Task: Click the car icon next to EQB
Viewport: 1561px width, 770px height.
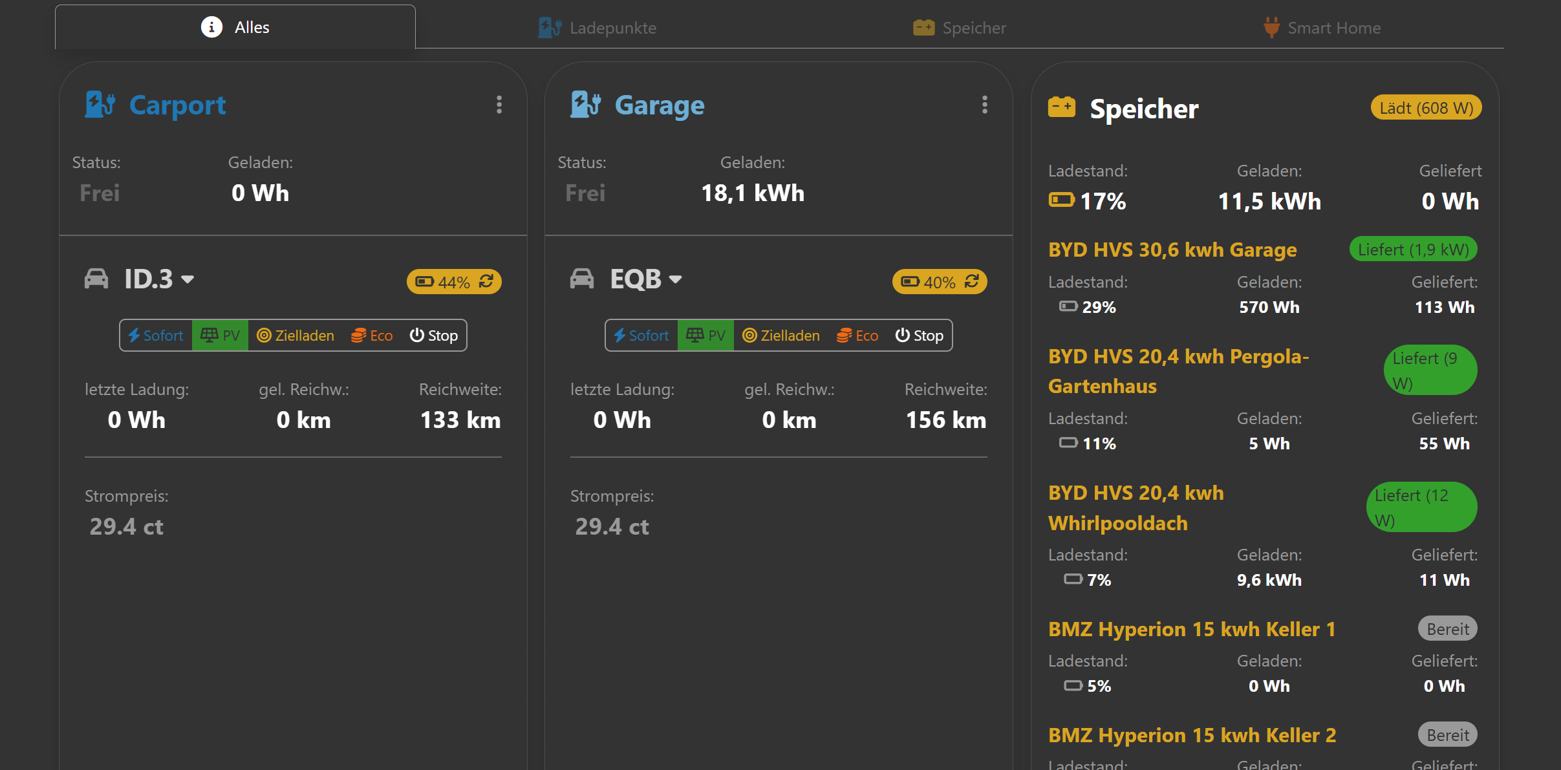Action: tap(582, 279)
